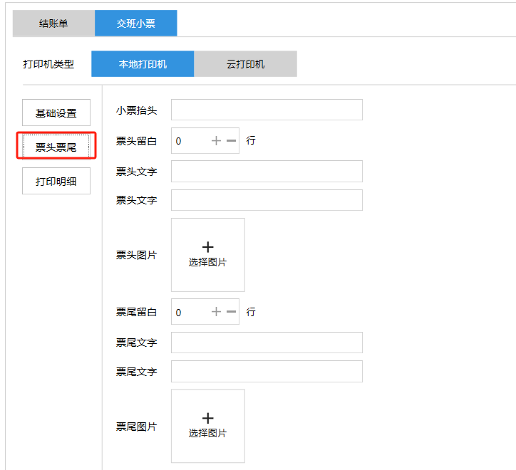
Task: Switch printer type to 云打印机
Action: (x=245, y=64)
